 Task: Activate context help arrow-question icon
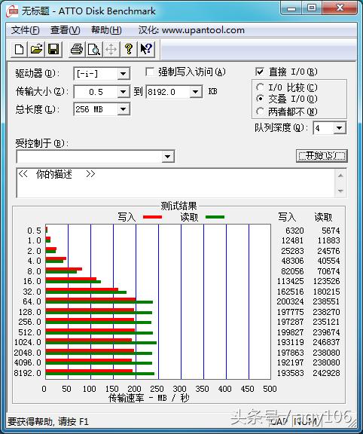point(146,50)
